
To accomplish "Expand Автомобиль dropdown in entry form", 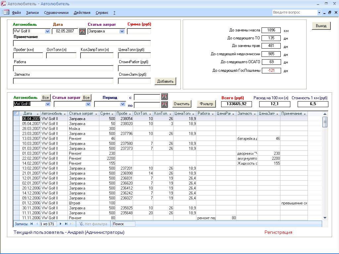I will tap(47, 31).
